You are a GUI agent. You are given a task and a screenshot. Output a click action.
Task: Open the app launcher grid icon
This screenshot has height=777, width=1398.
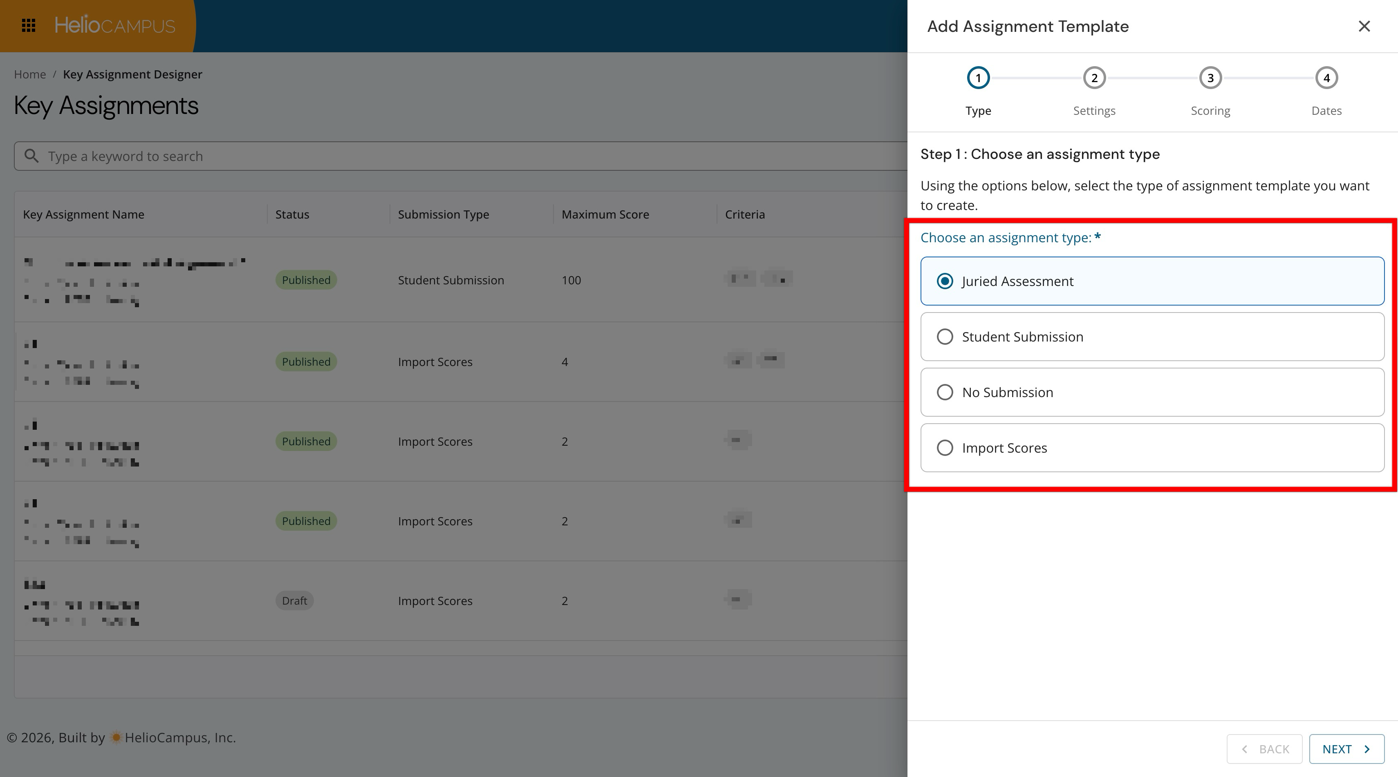tap(28, 25)
